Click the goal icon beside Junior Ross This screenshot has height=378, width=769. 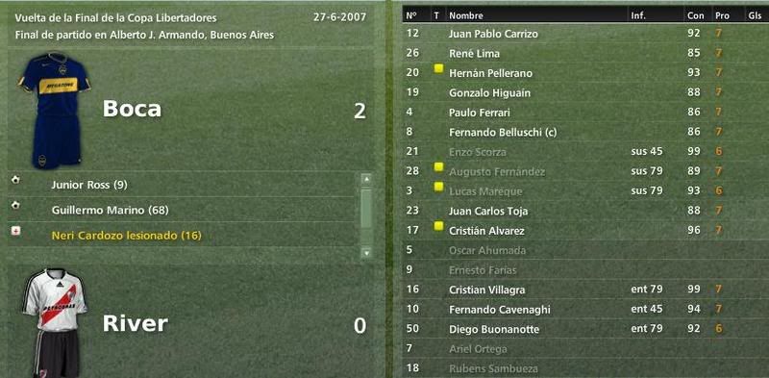pyautogui.click(x=15, y=180)
